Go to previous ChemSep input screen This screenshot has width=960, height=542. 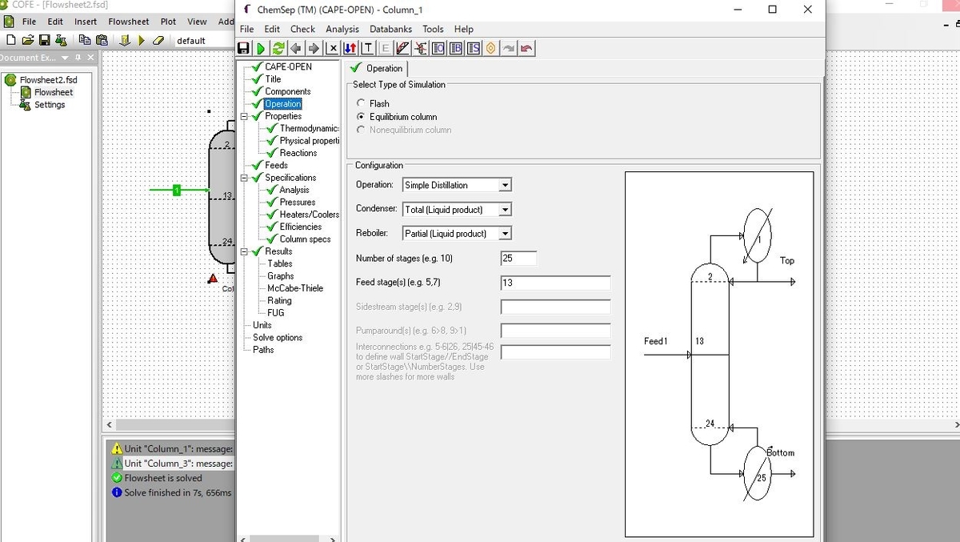(x=296, y=49)
